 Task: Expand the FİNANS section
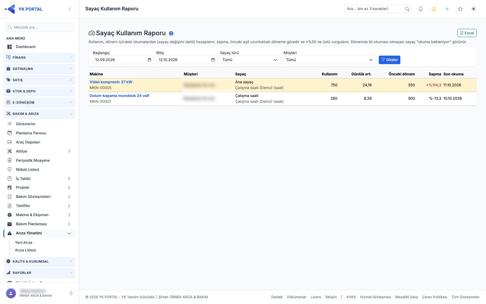coord(39,57)
